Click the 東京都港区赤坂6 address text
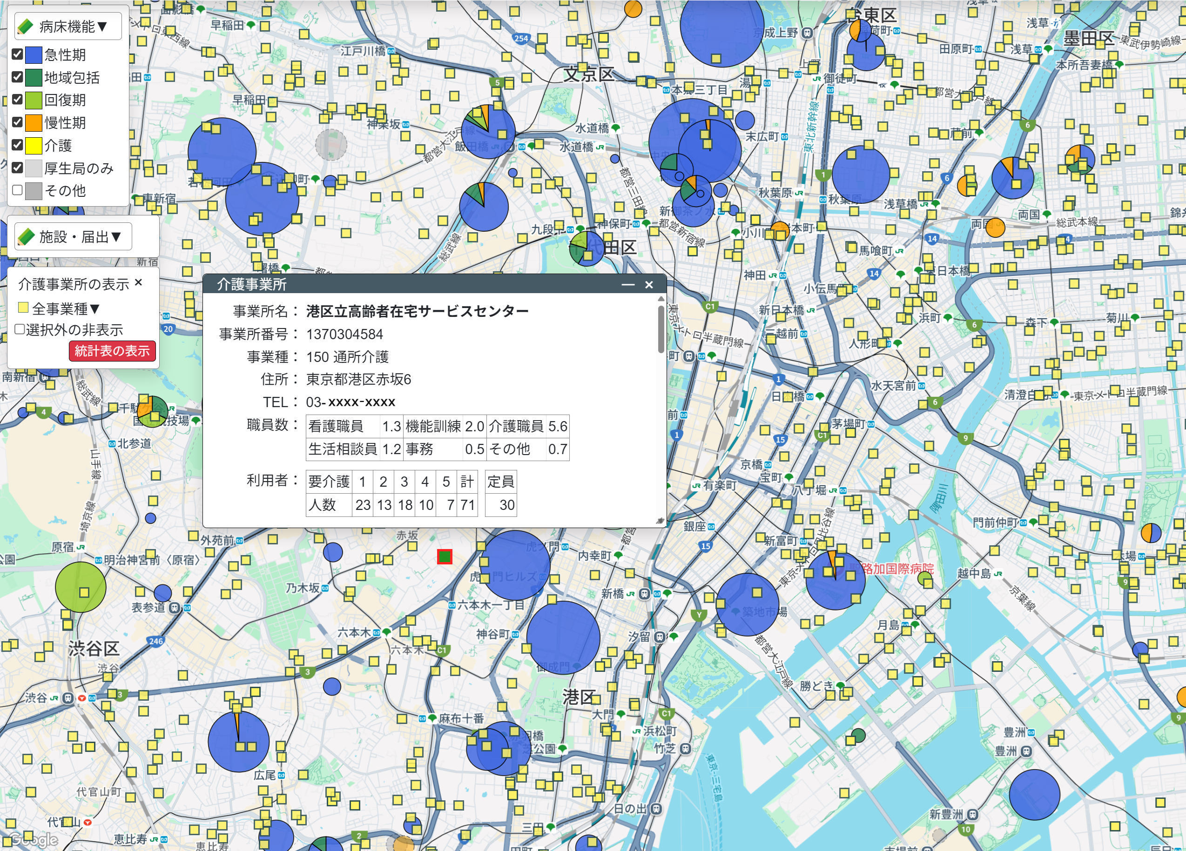Viewport: 1186px width, 851px height. pos(359,380)
